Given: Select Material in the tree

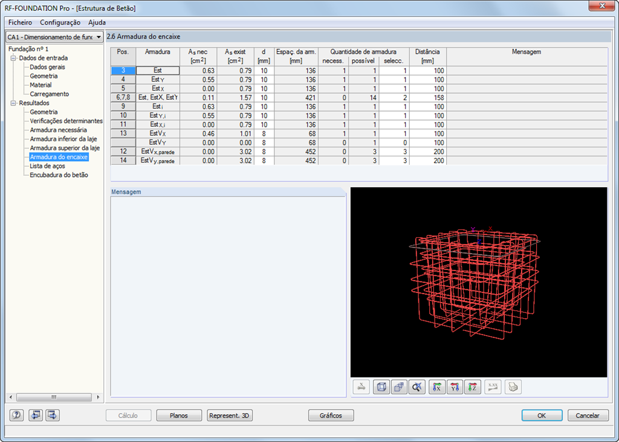Looking at the screenshot, I should point(41,85).
